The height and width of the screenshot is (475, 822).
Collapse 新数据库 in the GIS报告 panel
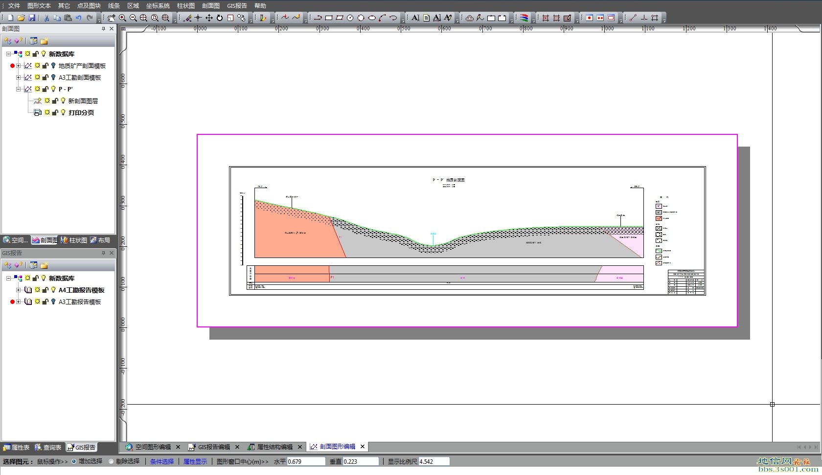pyautogui.click(x=8, y=278)
